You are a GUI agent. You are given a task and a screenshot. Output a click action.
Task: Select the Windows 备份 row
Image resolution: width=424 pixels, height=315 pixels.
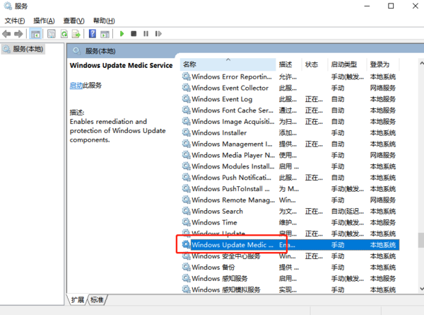pos(290,268)
